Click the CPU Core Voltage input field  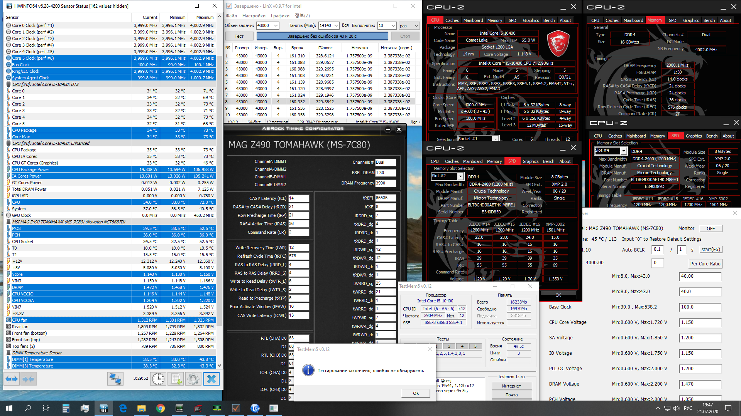(x=700, y=322)
